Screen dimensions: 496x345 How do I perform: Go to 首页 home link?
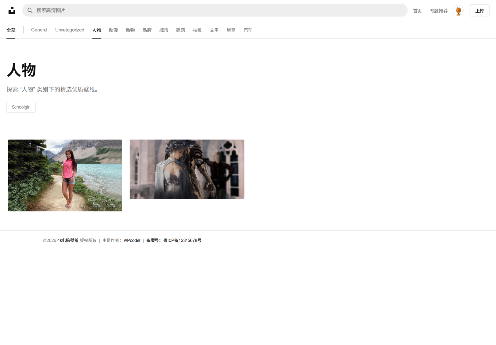[x=417, y=11]
